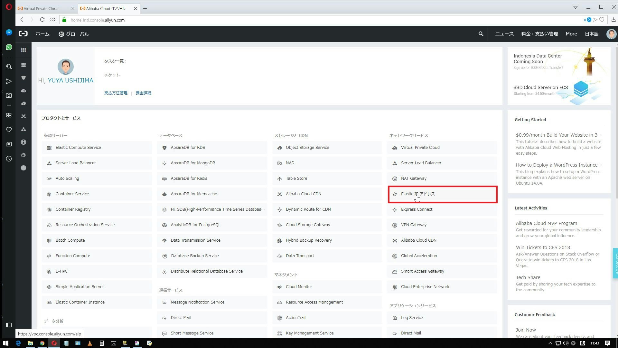Click the search magnifier in Alibaba header
The image size is (618, 348).
[x=481, y=34]
